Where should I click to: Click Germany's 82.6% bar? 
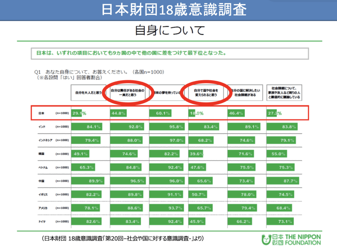click(87, 222)
